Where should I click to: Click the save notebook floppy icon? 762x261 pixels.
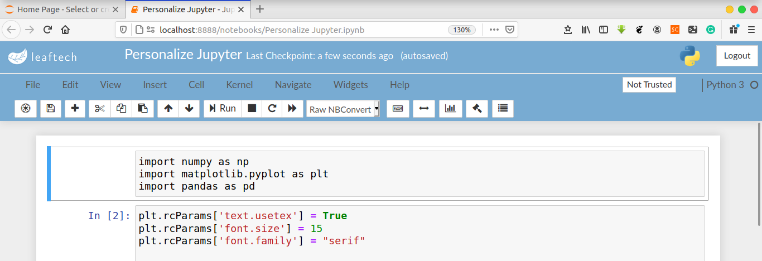51,109
